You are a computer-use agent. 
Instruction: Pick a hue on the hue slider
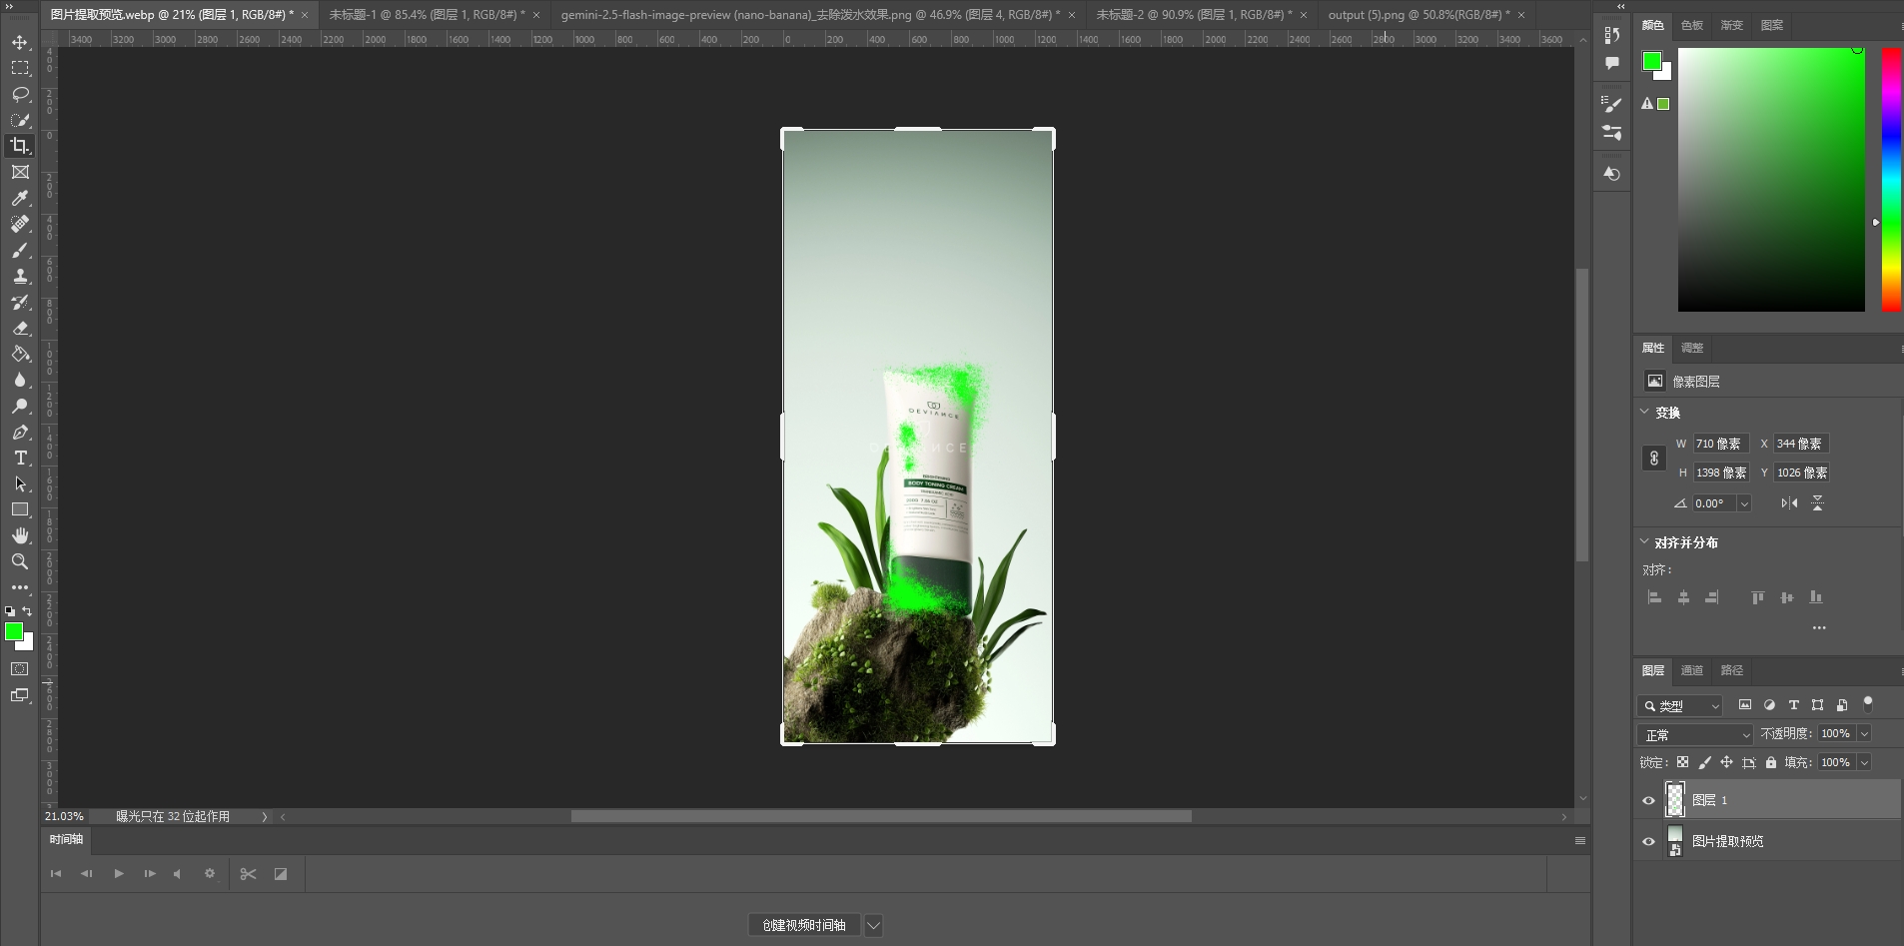(x=1891, y=180)
